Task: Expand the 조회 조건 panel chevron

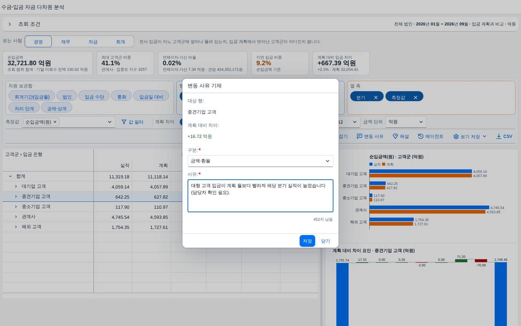Action: 10,24
